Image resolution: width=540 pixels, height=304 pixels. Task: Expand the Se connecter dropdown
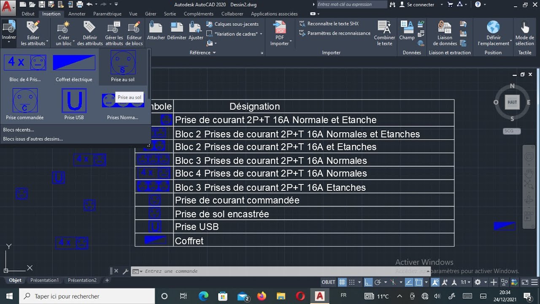coord(441,5)
